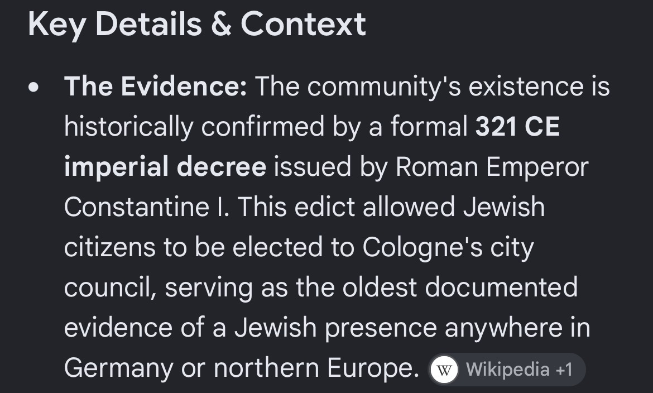Click the phrase oldest documented
This screenshot has width=653, height=393.
coord(460,287)
